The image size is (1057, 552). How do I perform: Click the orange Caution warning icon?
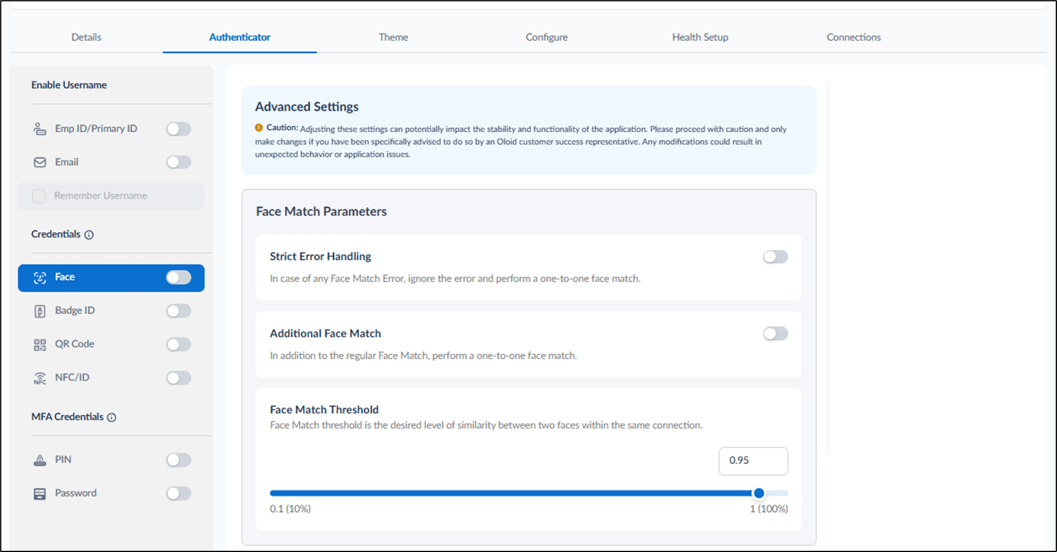[259, 127]
